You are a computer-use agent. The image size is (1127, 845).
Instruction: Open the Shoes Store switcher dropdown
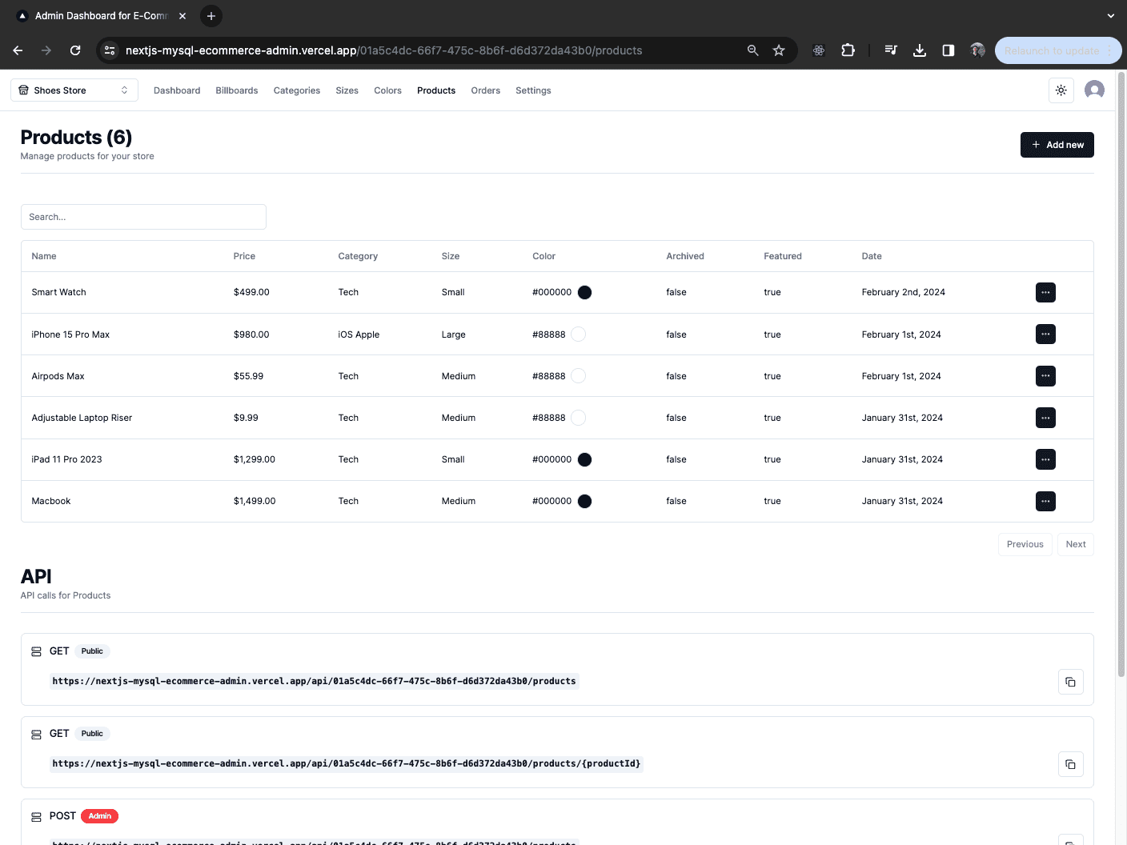(x=74, y=90)
